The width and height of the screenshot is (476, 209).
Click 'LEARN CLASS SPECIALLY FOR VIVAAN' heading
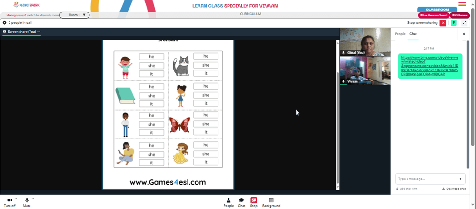pos(235,6)
